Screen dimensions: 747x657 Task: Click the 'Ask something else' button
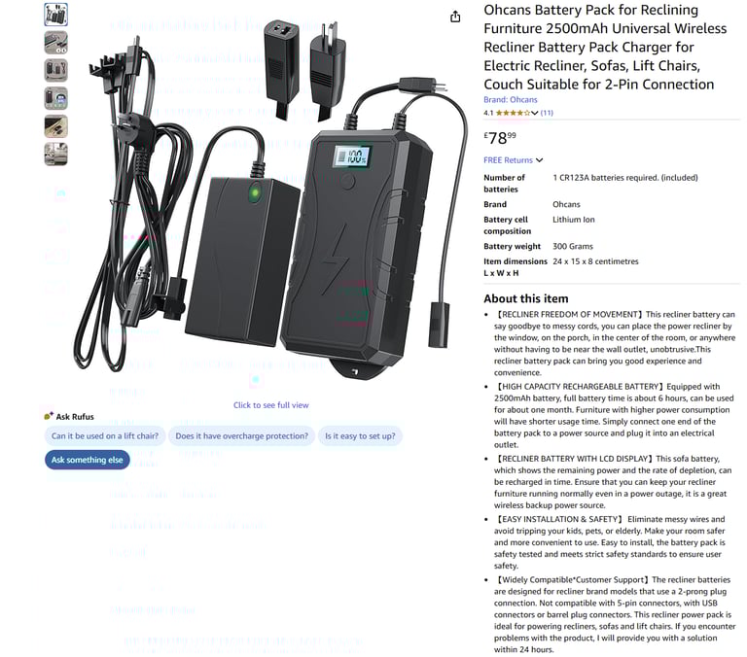pos(88,460)
